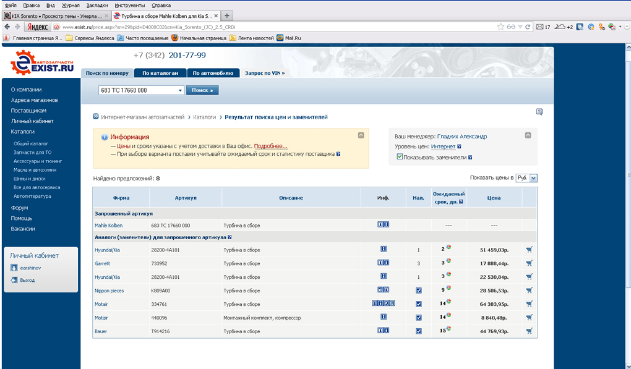Viewport: 631px width, 369px height.
Task: Add the Garrett 733952 turbine to cart
Action: pyautogui.click(x=529, y=263)
